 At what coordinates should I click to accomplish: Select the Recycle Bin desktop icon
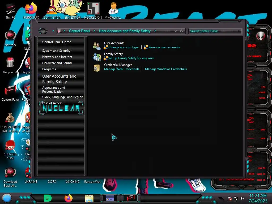pos(10,66)
